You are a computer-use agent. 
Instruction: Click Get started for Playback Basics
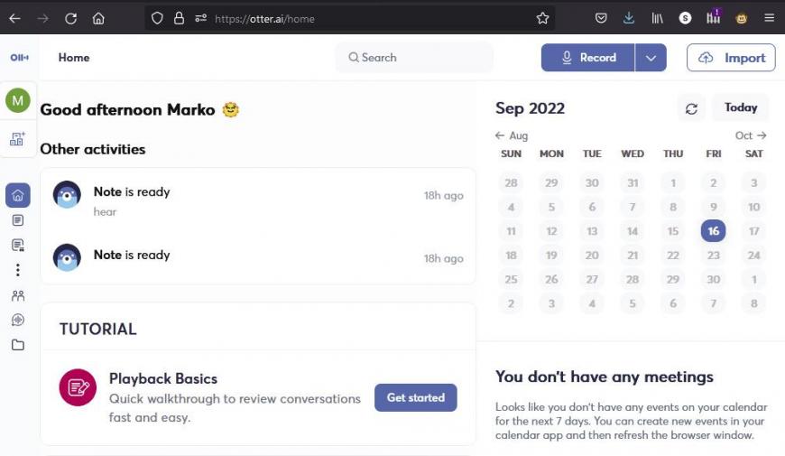pyautogui.click(x=416, y=397)
